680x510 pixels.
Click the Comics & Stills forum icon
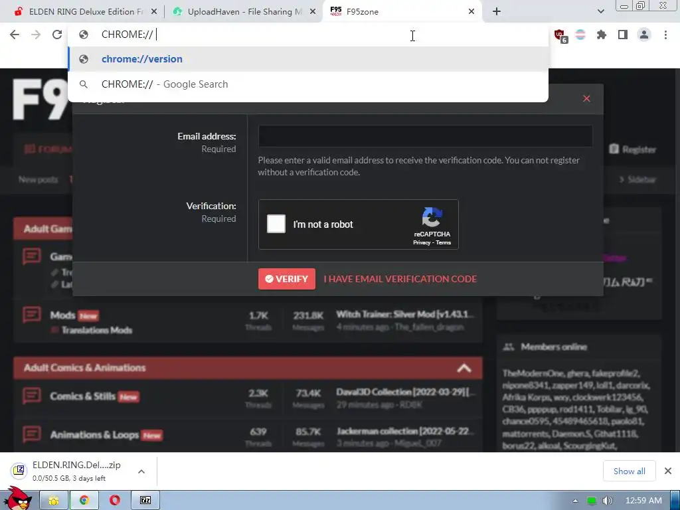pos(32,396)
